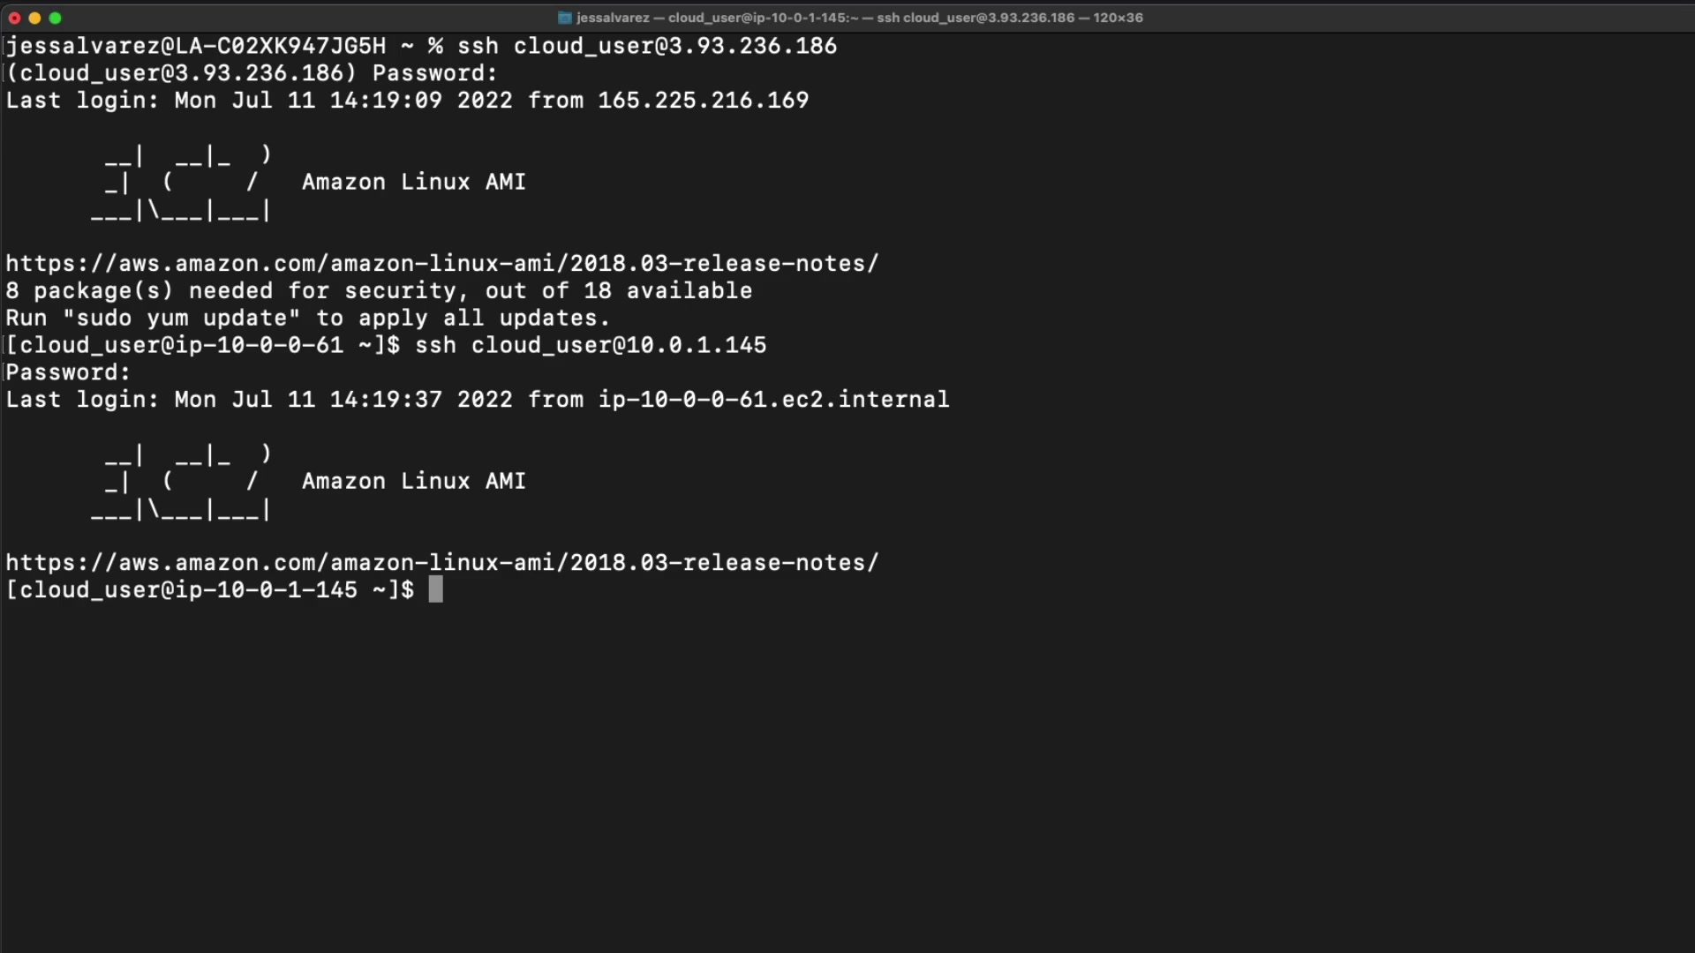
Task: Zoom the window with the green button
Action: tap(56, 18)
